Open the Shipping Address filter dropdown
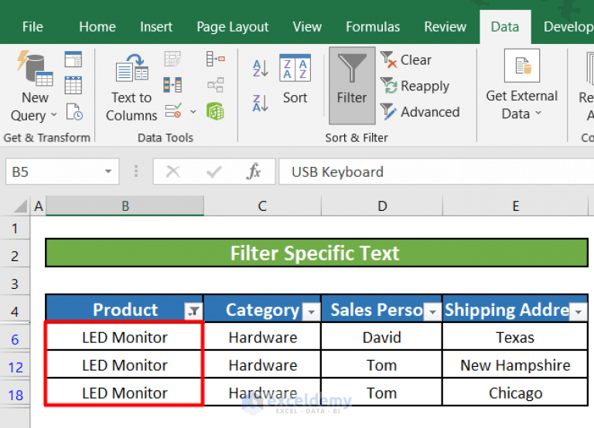 pyautogui.click(x=578, y=311)
